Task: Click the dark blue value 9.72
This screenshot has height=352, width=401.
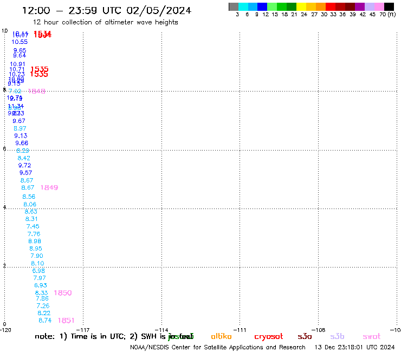Action: tap(24, 165)
